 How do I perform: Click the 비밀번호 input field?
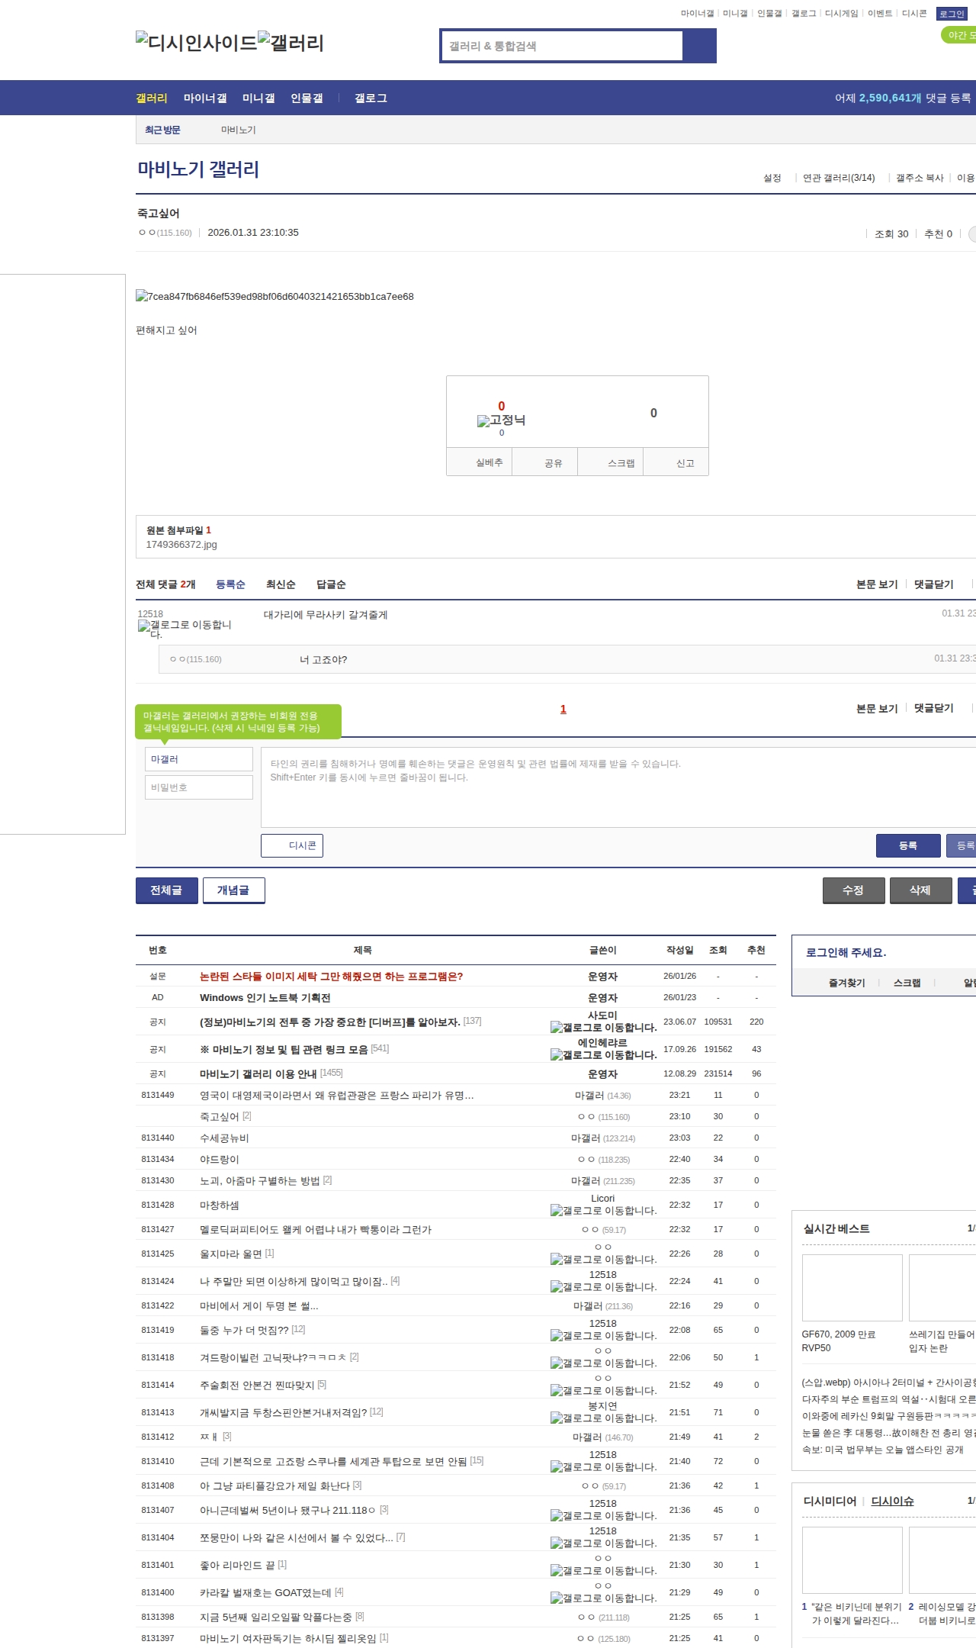click(x=198, y=787)
